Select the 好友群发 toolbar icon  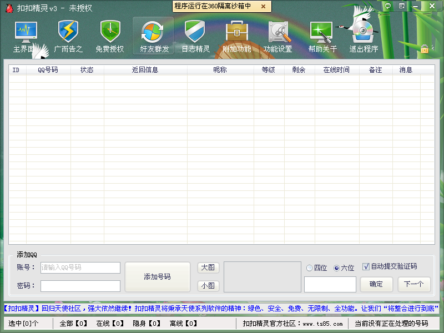tap(153, 36)
